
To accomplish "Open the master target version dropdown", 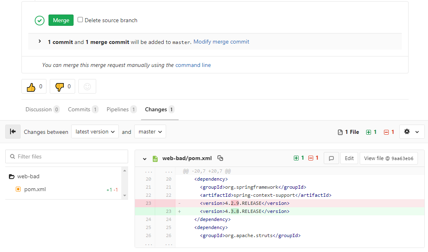I will click(x=150, y=132).
